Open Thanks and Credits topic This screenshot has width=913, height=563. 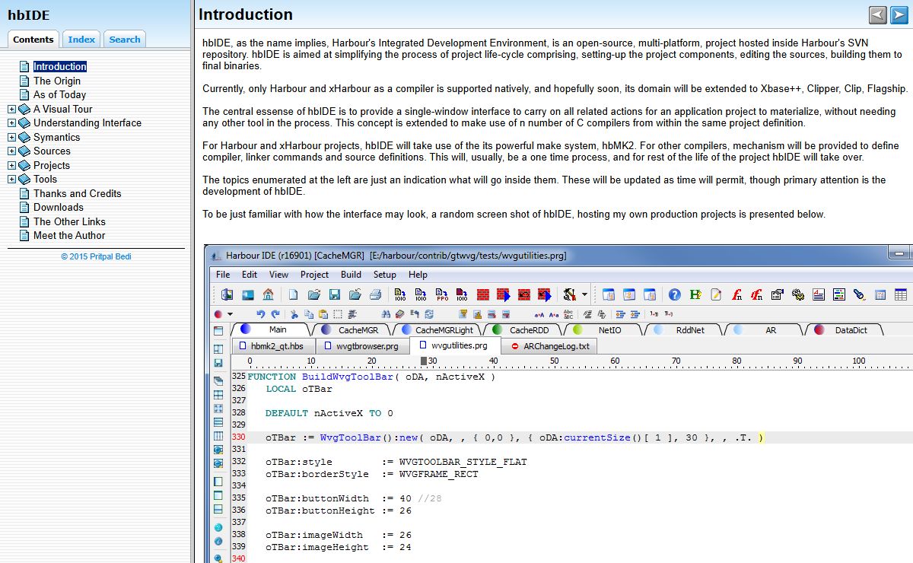(x=78, y=194)
